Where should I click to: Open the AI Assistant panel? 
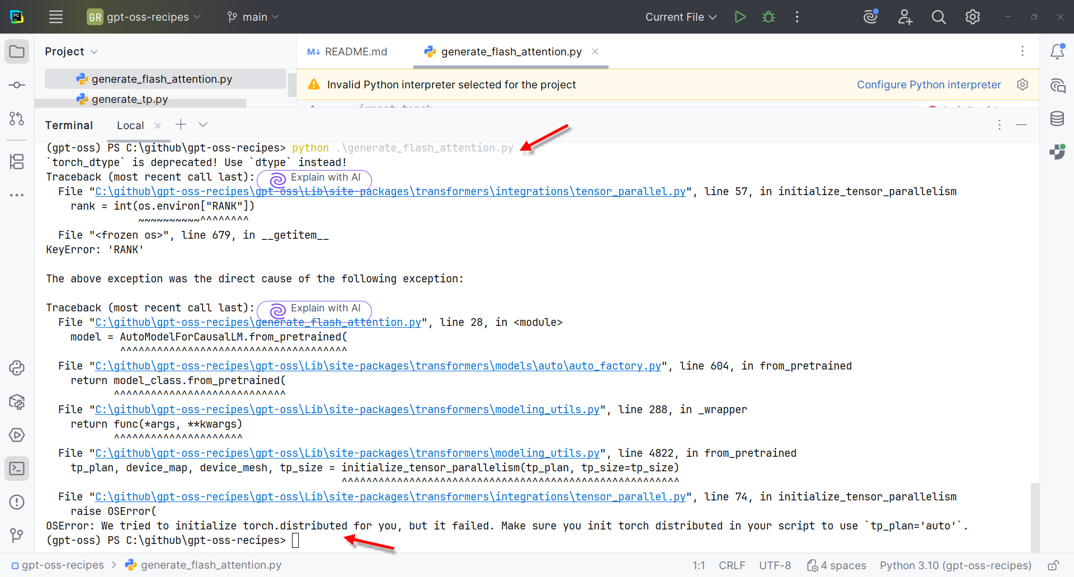[1057, 85]
